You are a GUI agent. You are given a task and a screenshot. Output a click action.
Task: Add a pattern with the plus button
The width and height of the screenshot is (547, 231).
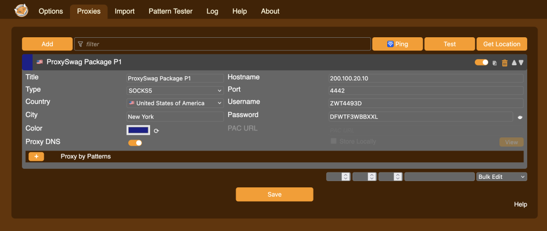(x=36, y=156)
